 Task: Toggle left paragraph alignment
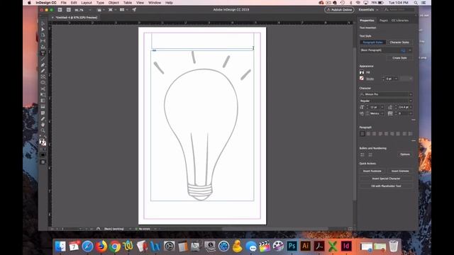[362, 134]
